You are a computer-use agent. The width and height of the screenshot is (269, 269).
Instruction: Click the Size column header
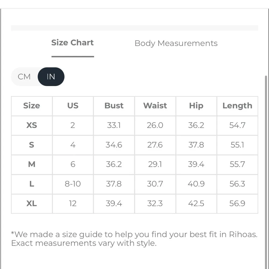point(31,106)
